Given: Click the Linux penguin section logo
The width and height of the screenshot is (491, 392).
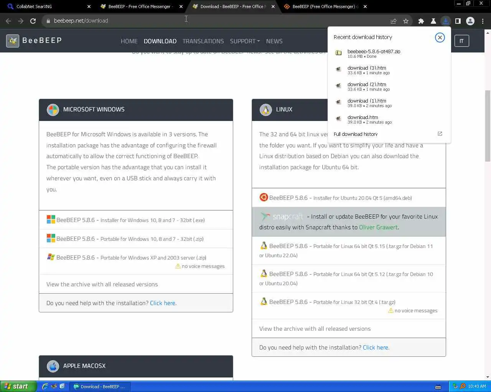Looking at the screenshot, I should point(265,110).
